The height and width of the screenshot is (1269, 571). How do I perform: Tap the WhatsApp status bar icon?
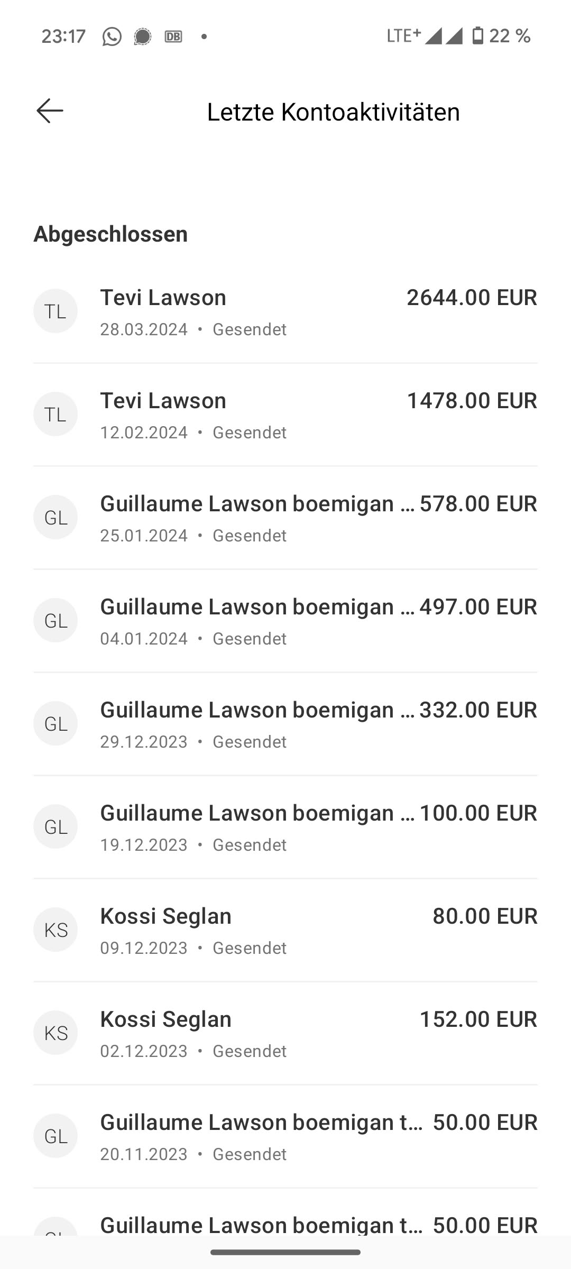(x=112, y=36)
